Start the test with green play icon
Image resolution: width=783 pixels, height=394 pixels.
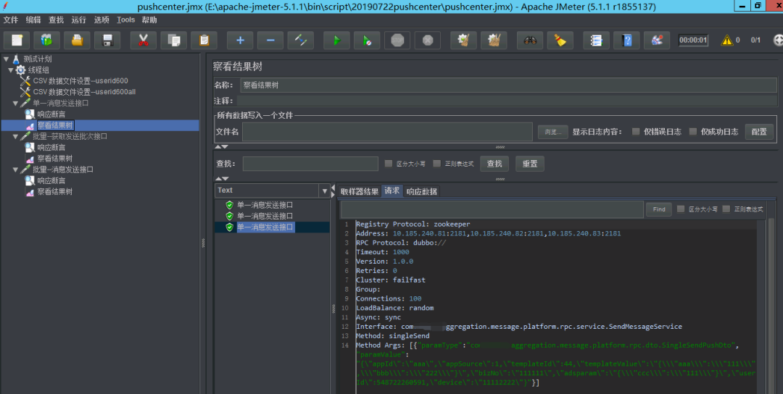pos(336,41)
